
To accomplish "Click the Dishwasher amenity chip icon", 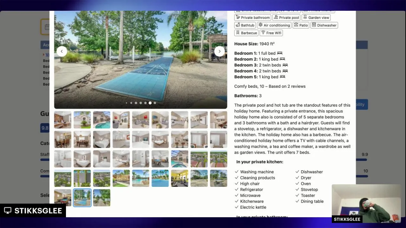I will point(314,25).
